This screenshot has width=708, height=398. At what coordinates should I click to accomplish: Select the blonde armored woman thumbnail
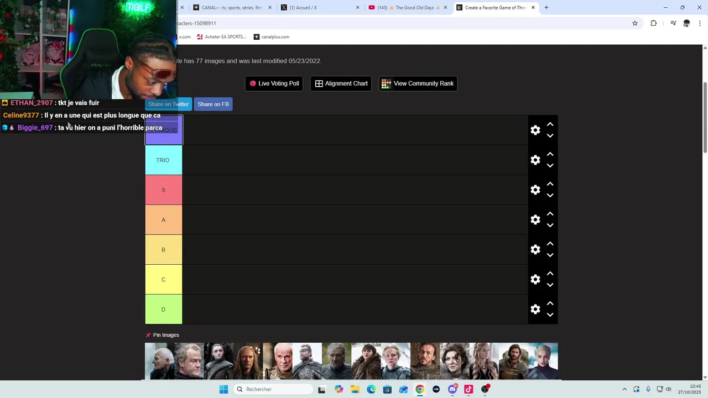click(395, 362)
